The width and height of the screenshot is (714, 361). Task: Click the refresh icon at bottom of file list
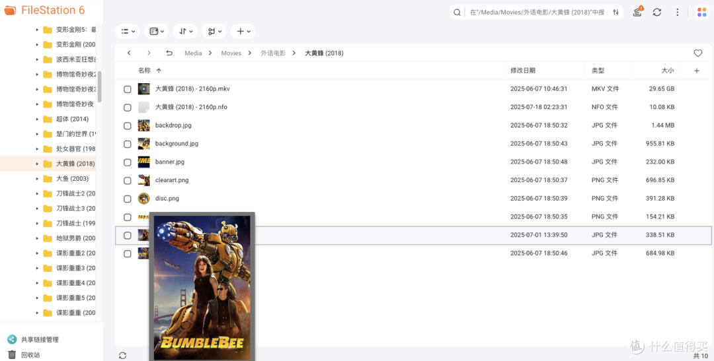tap(122, 356)
